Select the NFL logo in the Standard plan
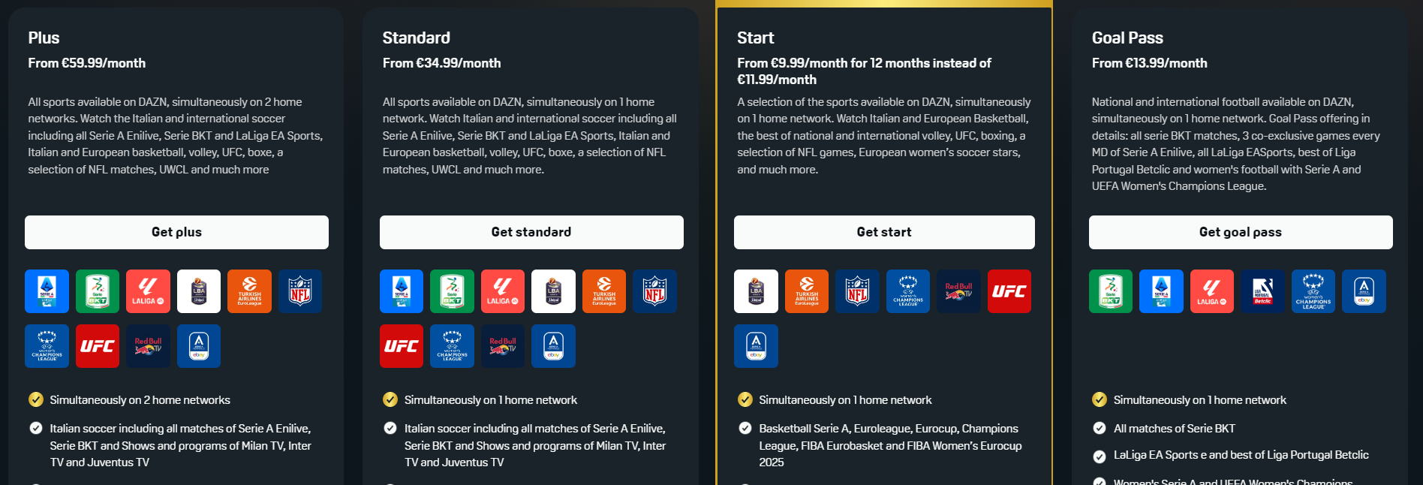The image size is (1423, 485). coord(654,291)
